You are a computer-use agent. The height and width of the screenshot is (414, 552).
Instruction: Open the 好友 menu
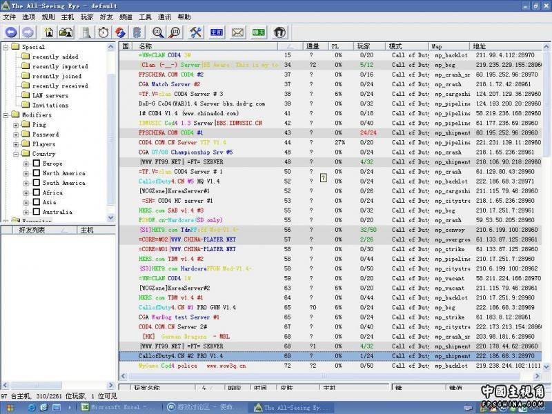[x=106, y=17]
